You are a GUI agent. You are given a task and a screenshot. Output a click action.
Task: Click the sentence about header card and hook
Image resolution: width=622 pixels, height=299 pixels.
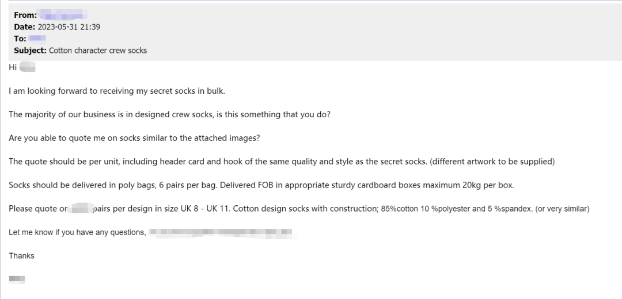click(218, 162)
